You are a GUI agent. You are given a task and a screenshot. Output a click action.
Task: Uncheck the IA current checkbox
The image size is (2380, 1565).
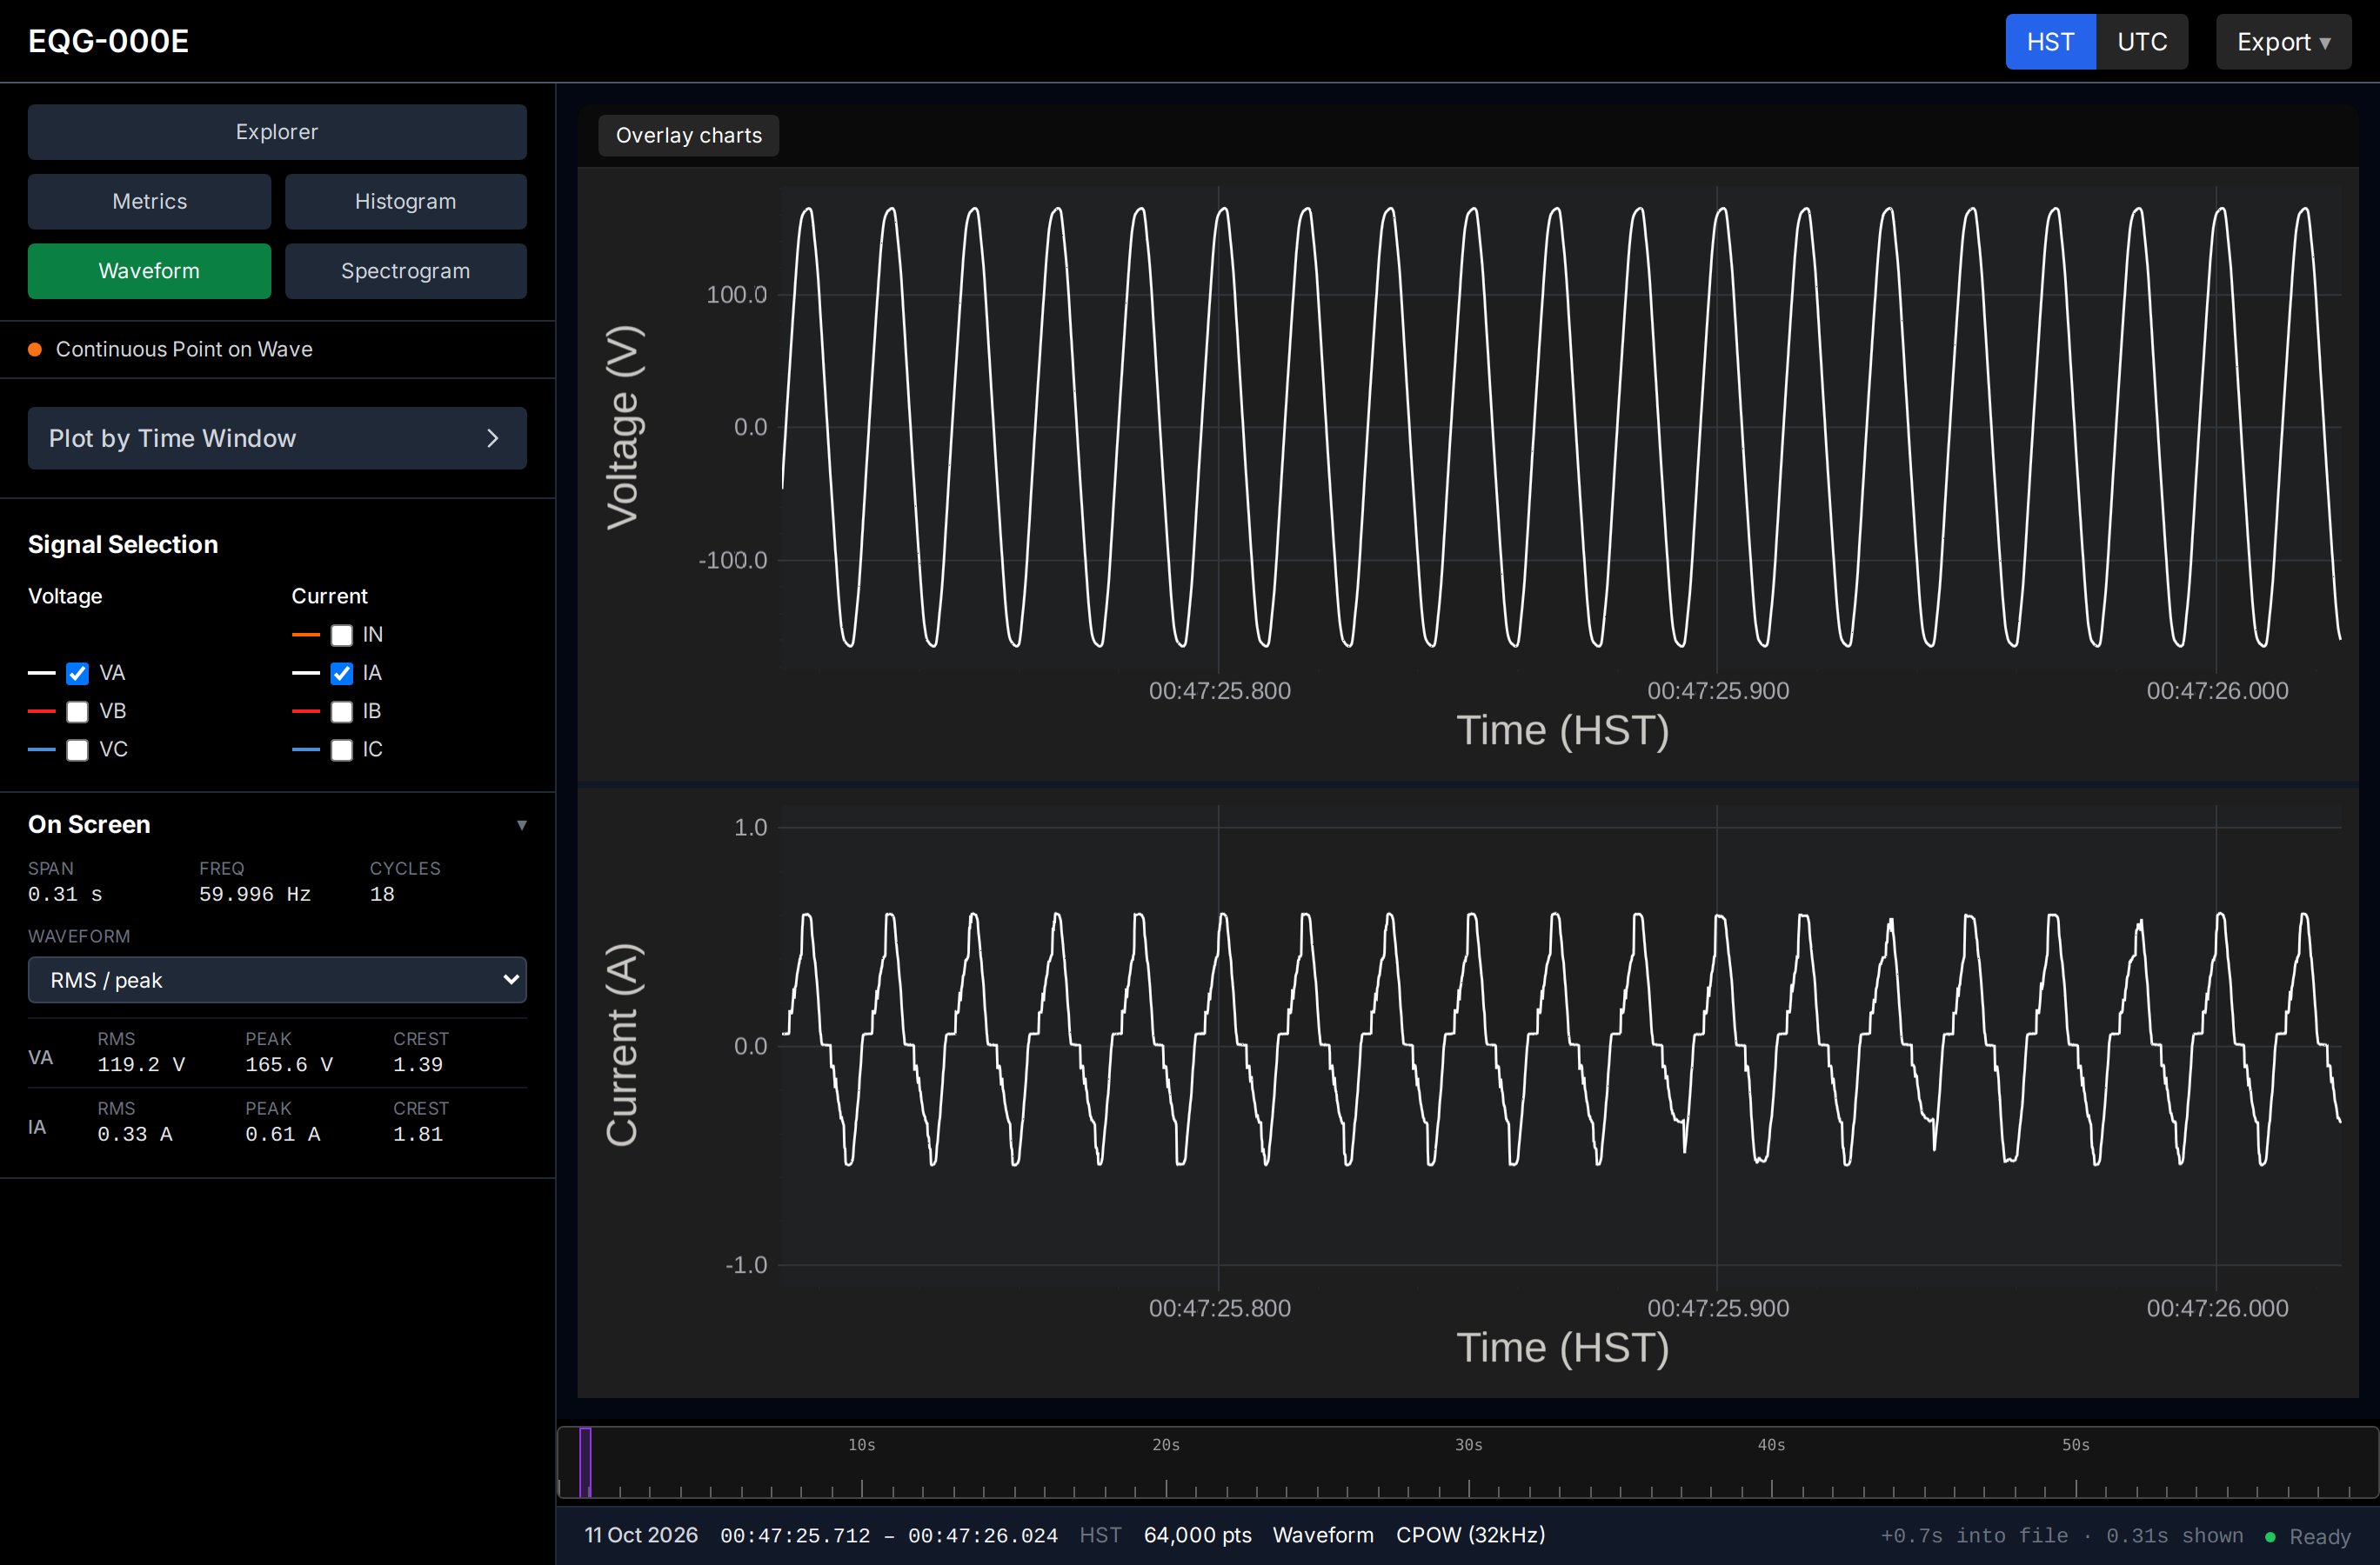pos(341,674)
